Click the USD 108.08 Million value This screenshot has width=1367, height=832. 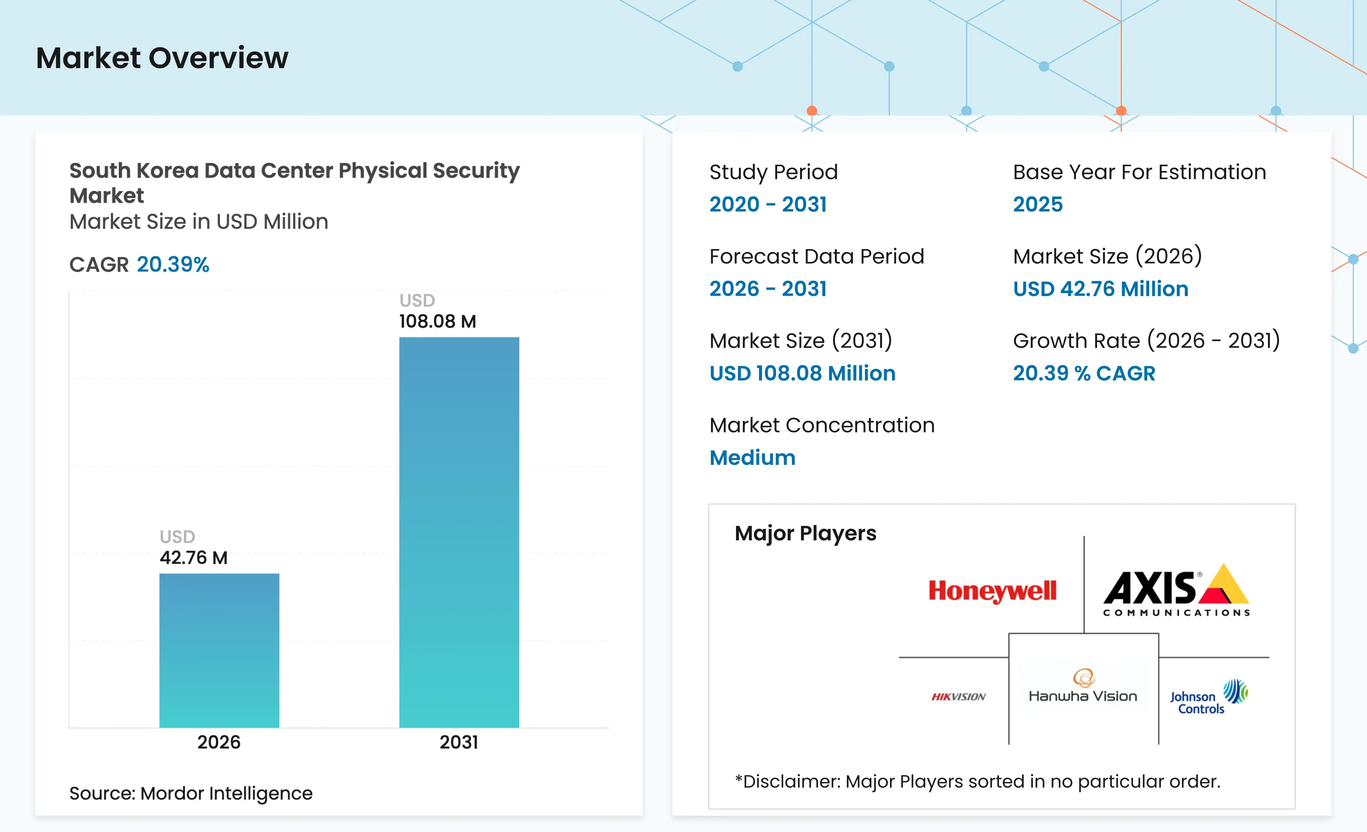802,373
